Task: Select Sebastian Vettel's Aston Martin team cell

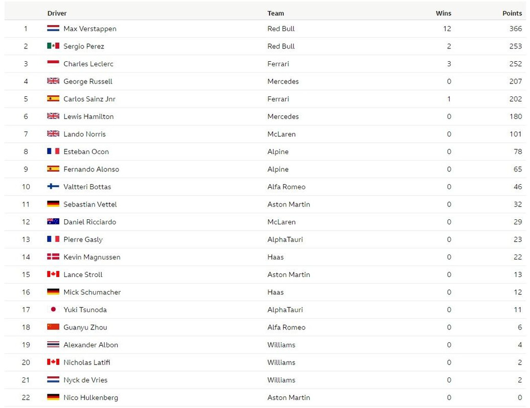Action: (289, 204)
